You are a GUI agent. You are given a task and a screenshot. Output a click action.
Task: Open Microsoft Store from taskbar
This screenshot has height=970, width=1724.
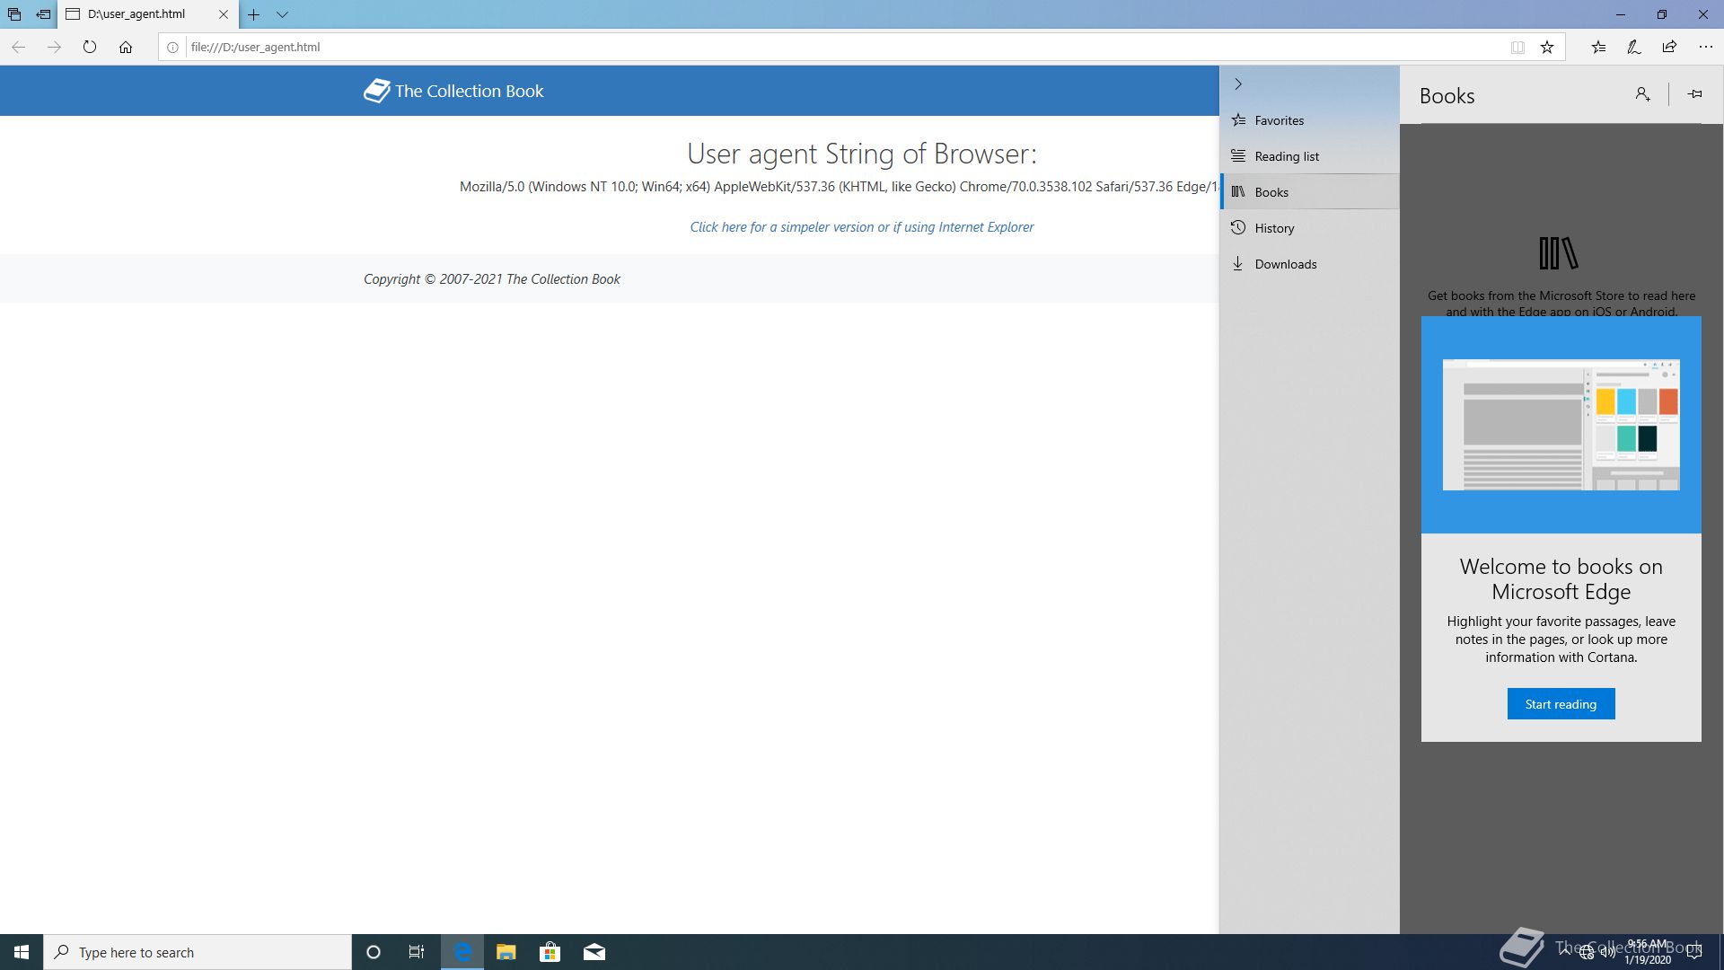coord(550,952)
